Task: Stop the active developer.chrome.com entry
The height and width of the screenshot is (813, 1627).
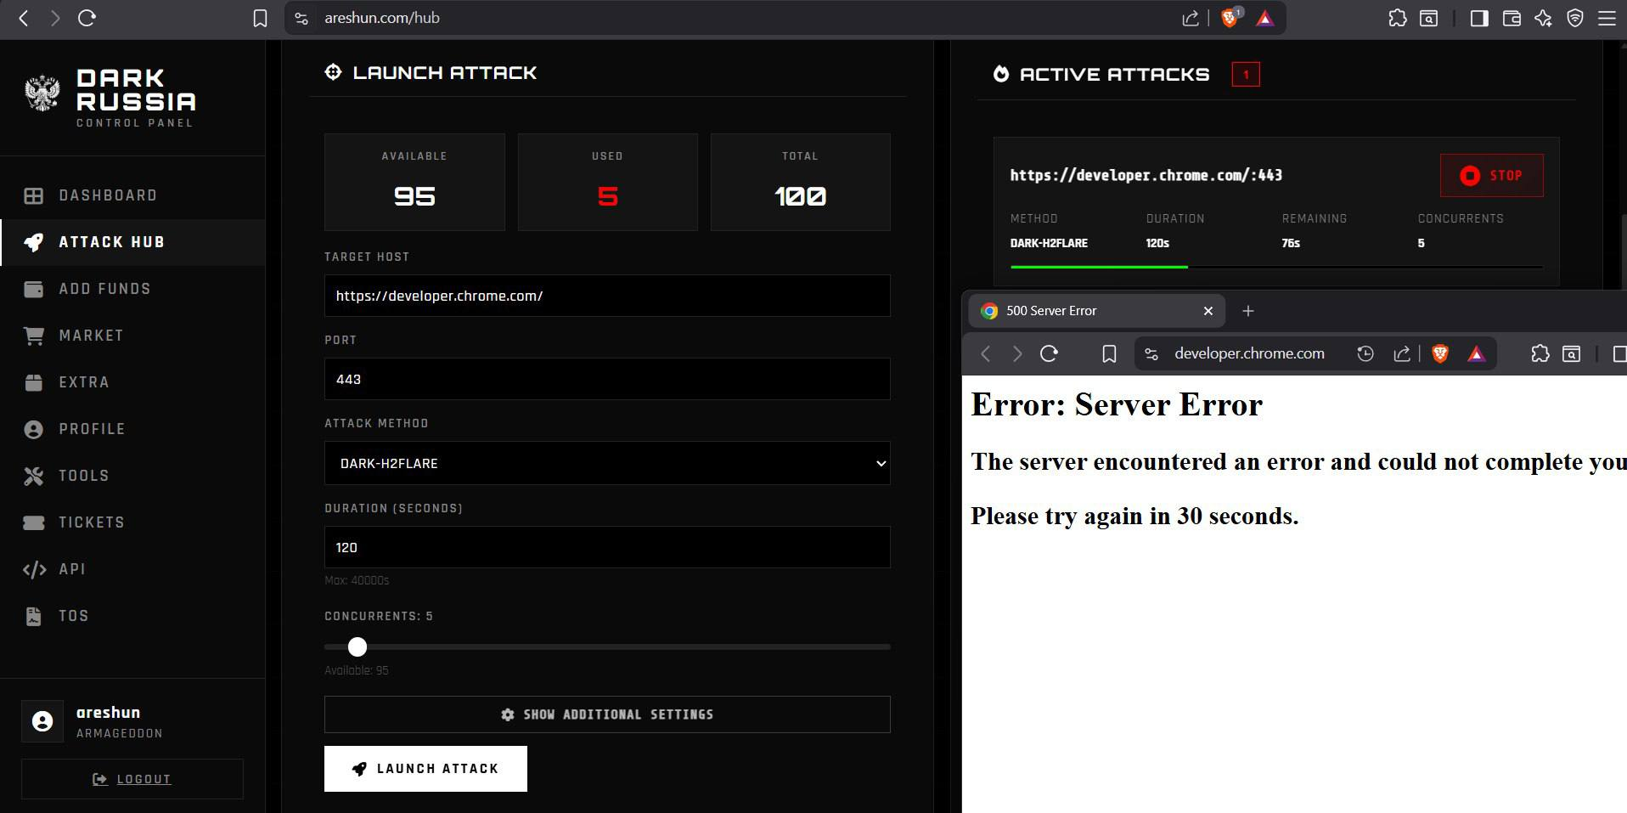Action: tap(1492, 175)
